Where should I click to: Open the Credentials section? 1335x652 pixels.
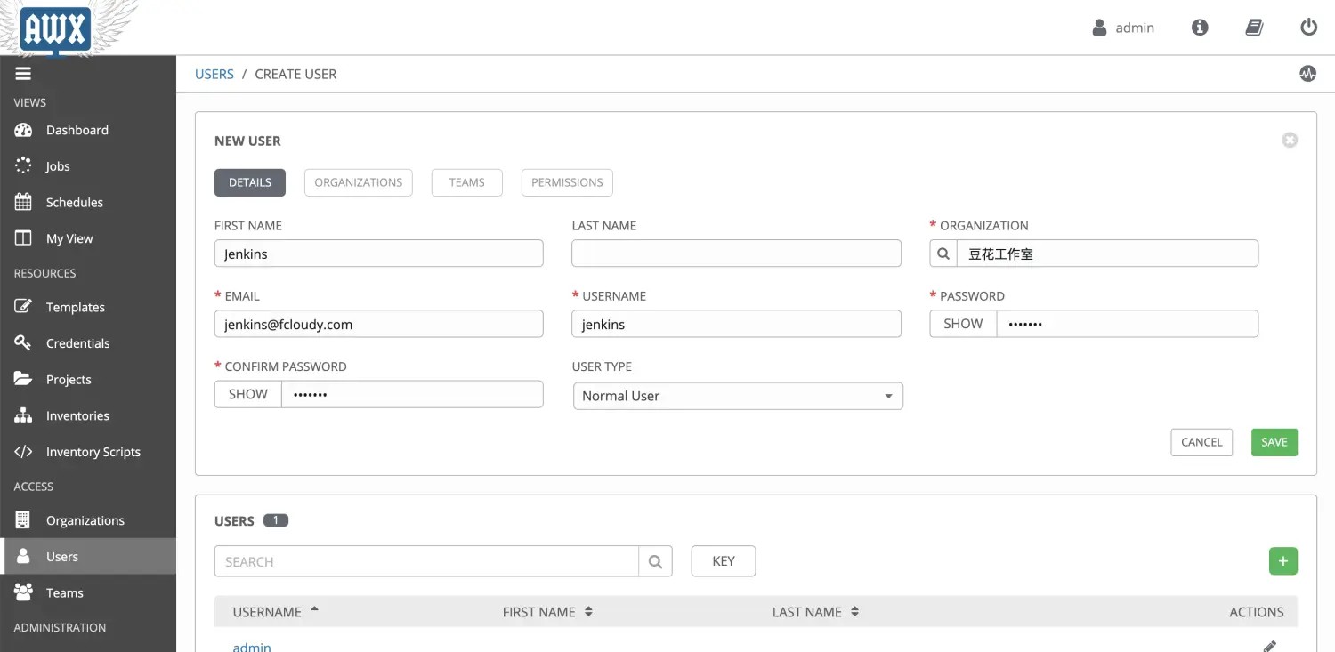[77, 342]
